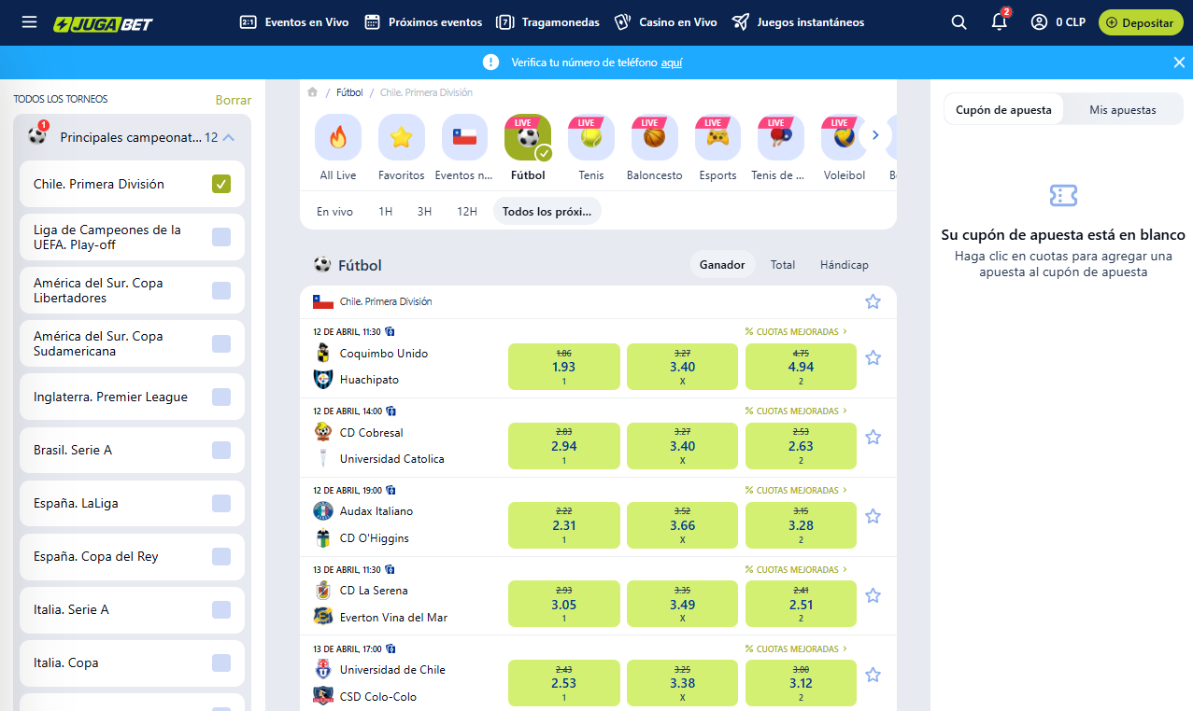Open the search magnifier icon
Screen dimensions: 1193x711
[959, 22]
